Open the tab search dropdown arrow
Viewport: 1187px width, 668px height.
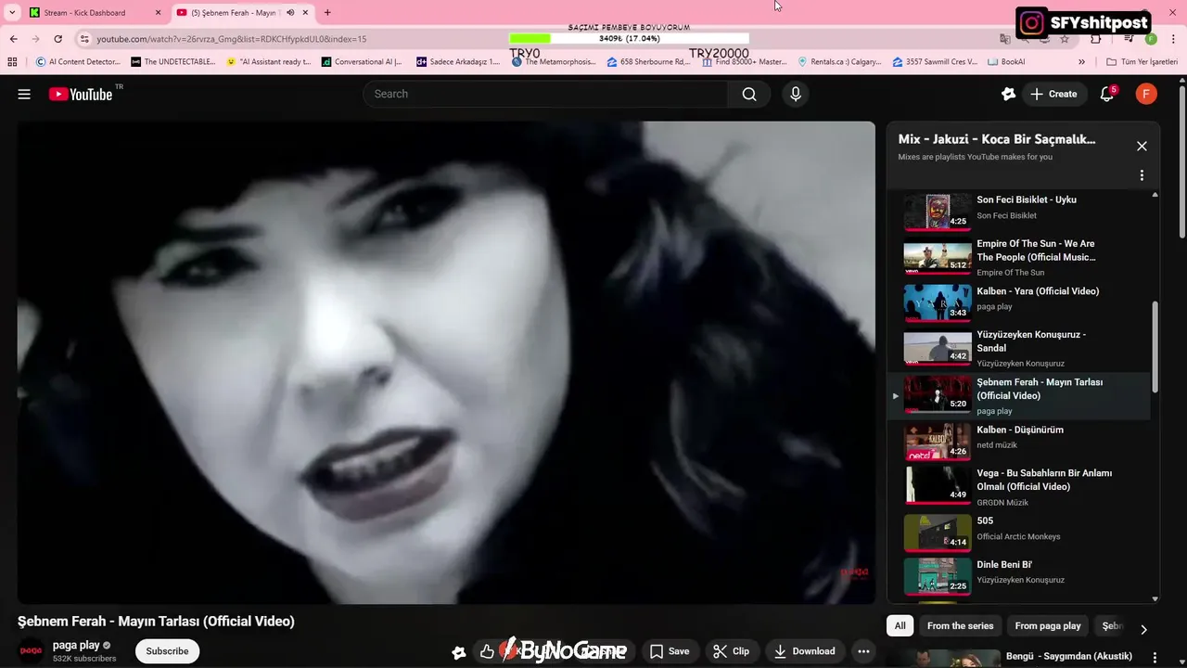pyautogui.click(x=12, y=12)
